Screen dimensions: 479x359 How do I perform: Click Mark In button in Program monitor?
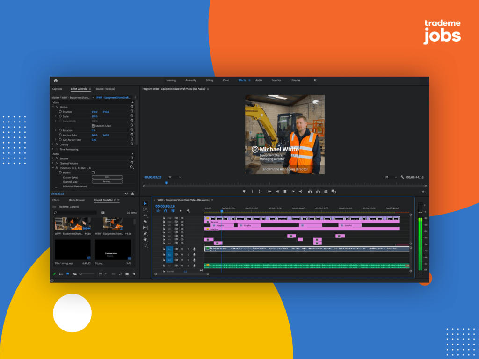[252, 191]
